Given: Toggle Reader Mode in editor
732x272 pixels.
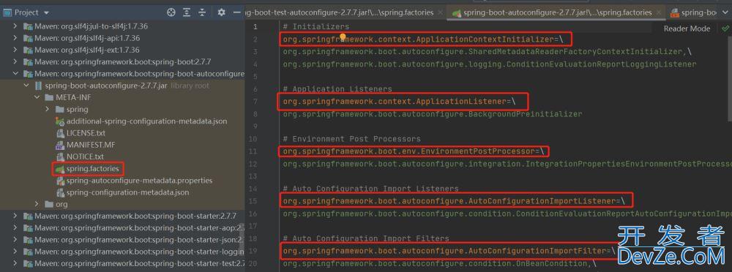Looking at the screenshot, I should [687, 29].
